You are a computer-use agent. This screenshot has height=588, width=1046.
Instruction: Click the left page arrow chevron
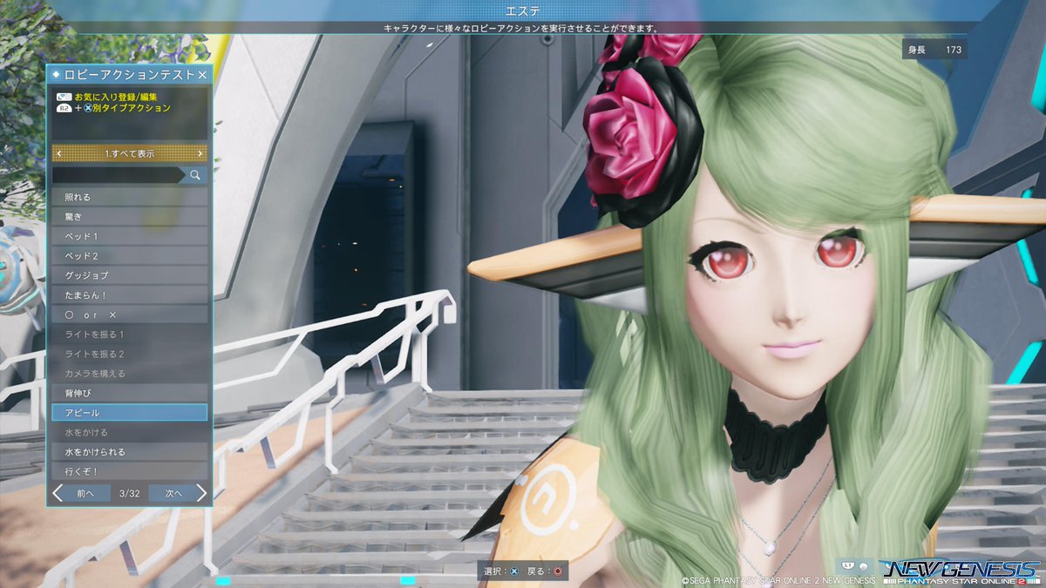[58, 493]
